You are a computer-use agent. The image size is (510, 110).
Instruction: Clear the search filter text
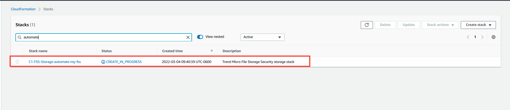click(x=188, y=37)
